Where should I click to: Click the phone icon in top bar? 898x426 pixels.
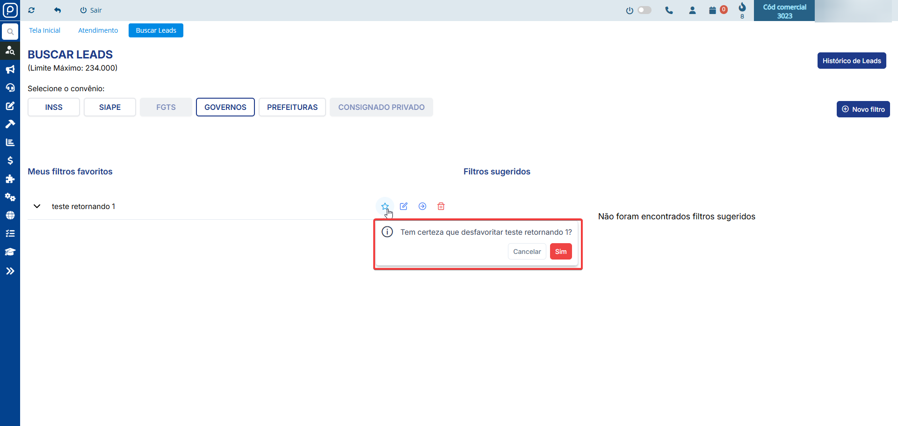tap(669, 10)
